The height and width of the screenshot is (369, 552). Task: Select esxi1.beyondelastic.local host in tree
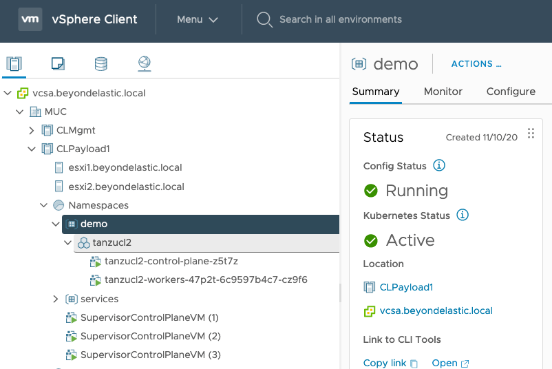coord(125,167)
